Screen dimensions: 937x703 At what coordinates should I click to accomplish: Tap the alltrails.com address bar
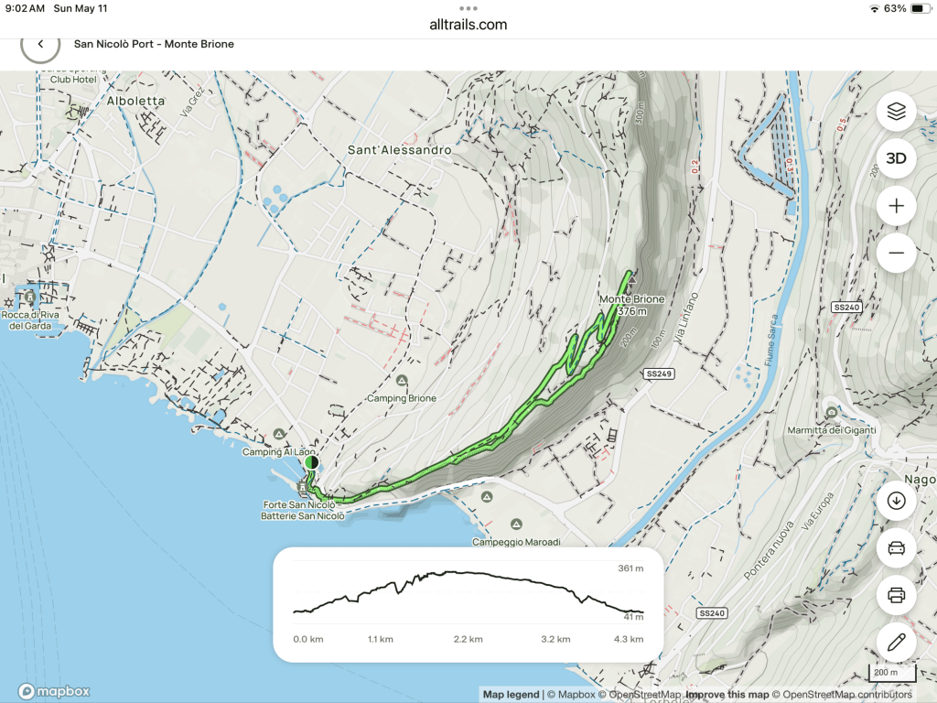click(x=468, y=25)
